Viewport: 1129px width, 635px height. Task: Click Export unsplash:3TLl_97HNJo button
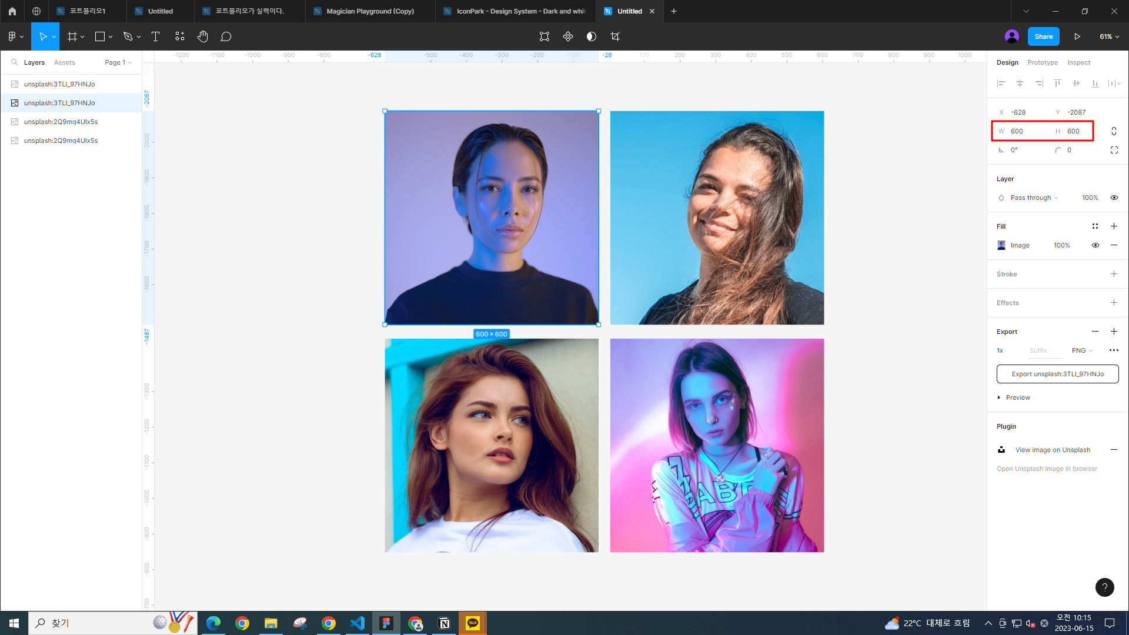click(1057, 374)
